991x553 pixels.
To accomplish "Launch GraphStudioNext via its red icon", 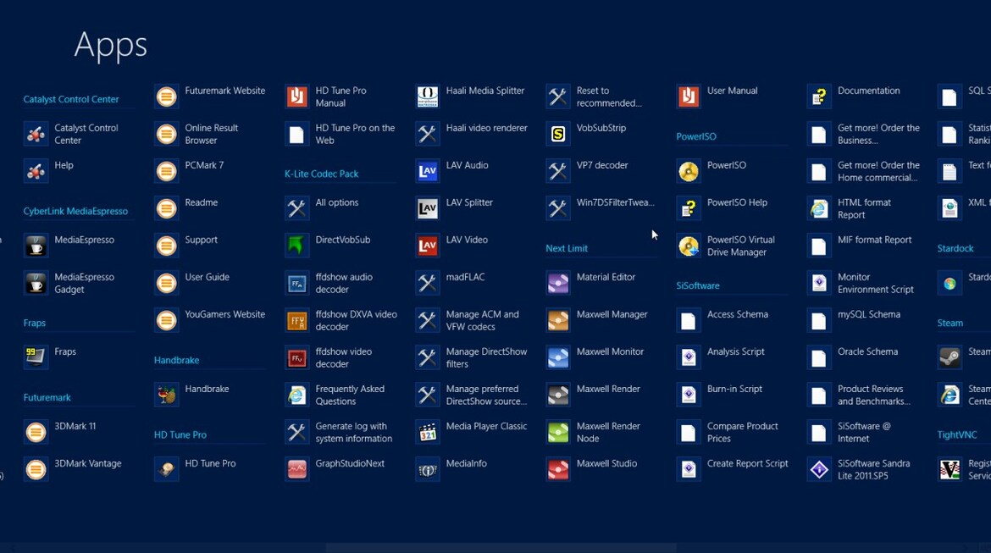I will tap(297, 469).
